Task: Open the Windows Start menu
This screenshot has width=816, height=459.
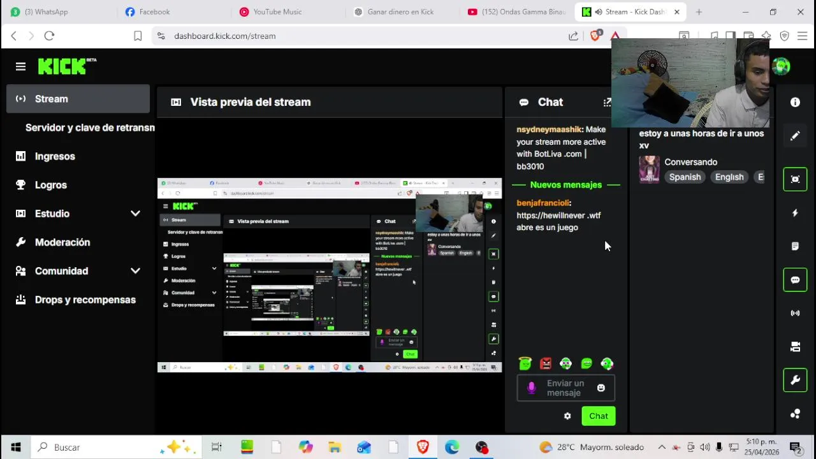Action: click(16, 447)
